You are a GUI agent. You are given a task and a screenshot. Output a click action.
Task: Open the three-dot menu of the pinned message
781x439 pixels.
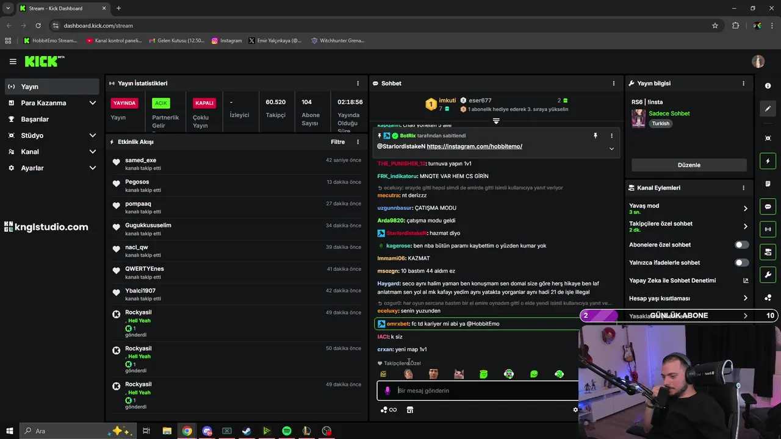(x=611, y=136)
